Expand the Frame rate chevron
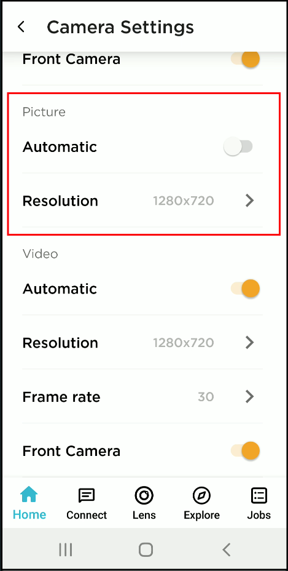288x571 pixels. pyautogui.click(x=249, y=397)
